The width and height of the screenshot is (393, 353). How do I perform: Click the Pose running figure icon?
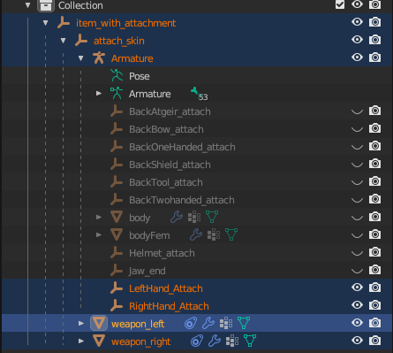coord(117,76)
